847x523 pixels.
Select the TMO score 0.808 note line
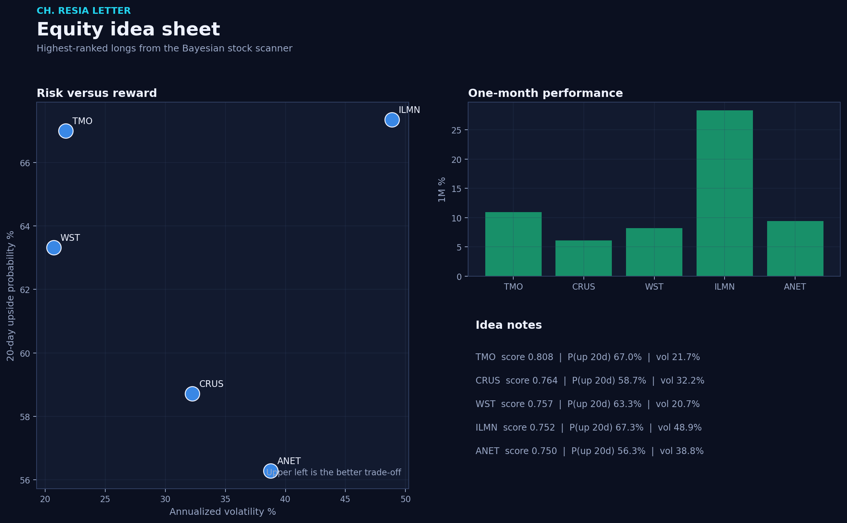coord(588,357)
